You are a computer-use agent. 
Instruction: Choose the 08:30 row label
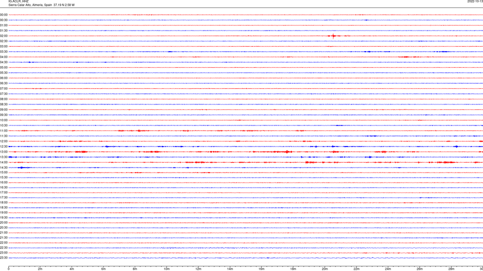(x=4, y=104)
